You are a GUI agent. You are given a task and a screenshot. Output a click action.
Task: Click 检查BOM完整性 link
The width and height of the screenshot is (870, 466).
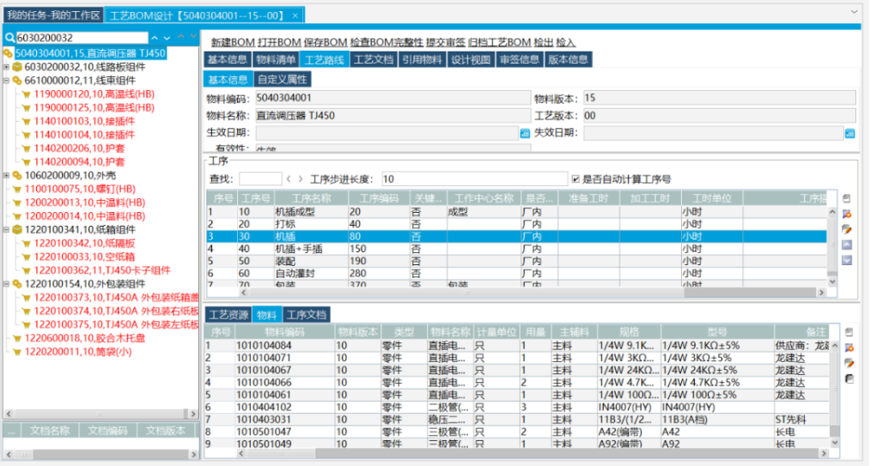(386, 42)
